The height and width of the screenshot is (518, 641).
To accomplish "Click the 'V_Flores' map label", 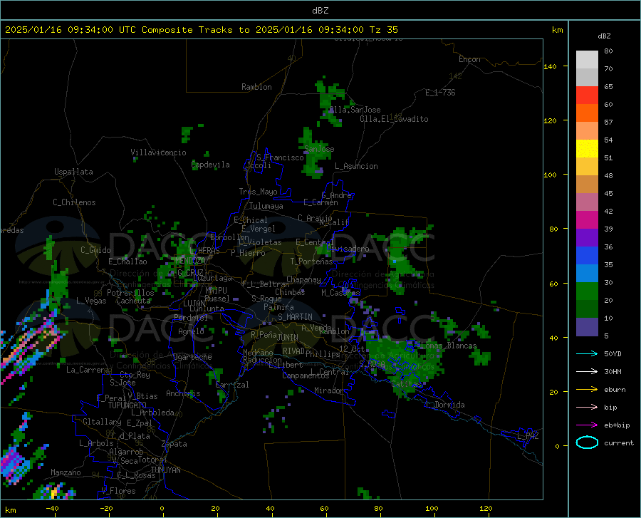I will point(118,491).
